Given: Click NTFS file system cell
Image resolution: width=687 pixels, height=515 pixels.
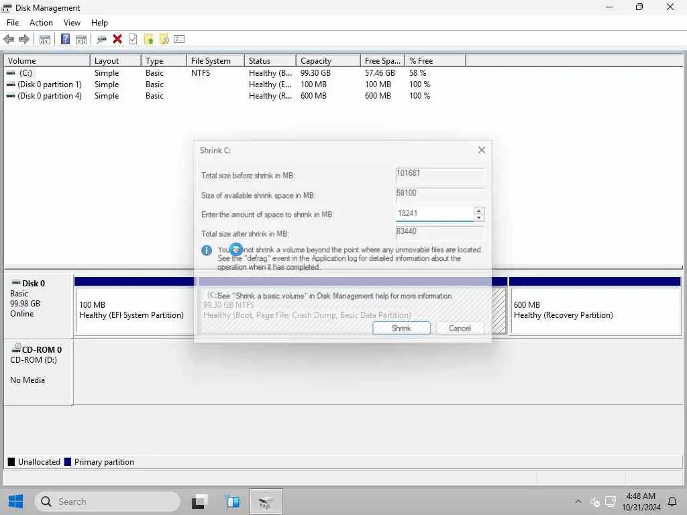Looking at the screenshot, I should [x=201, y=73].
